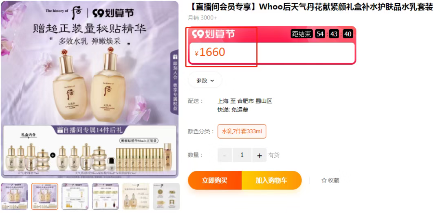The width and height of the screenshot is (440, 213).
Task: Click the quantity input field
Action: click(x=242, y=155)
